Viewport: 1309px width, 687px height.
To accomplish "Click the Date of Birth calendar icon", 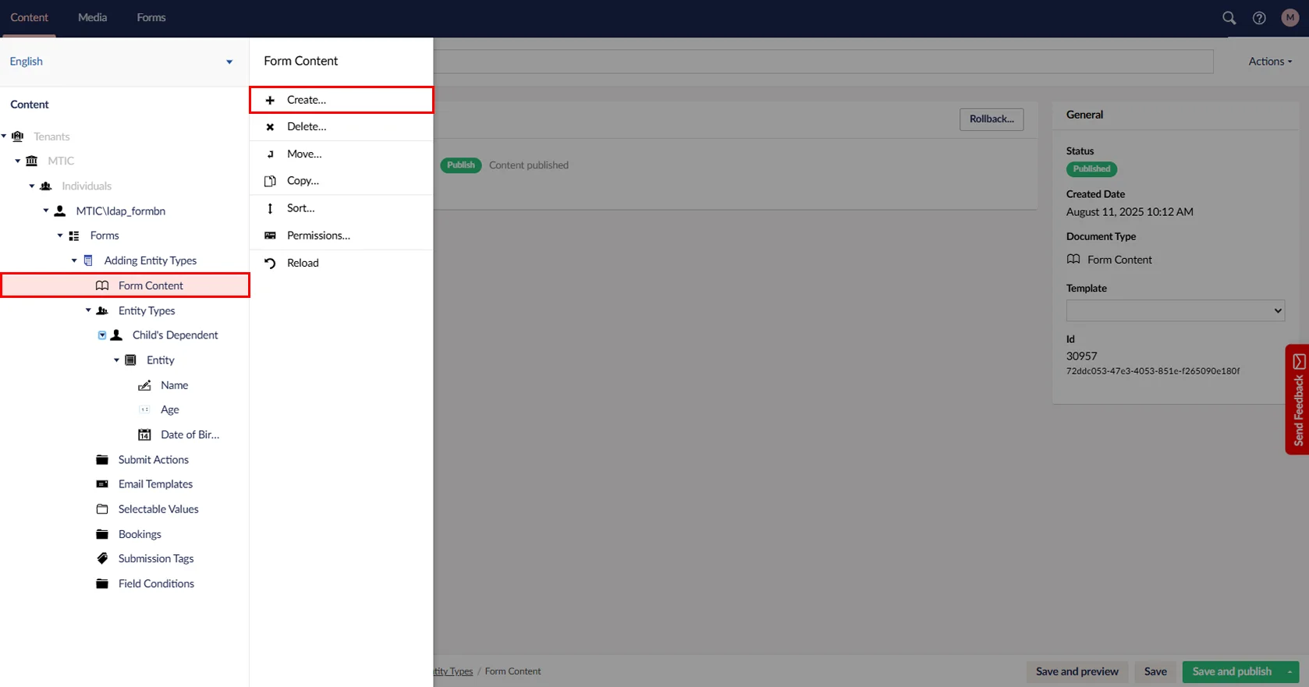I will tap(144, 434).
